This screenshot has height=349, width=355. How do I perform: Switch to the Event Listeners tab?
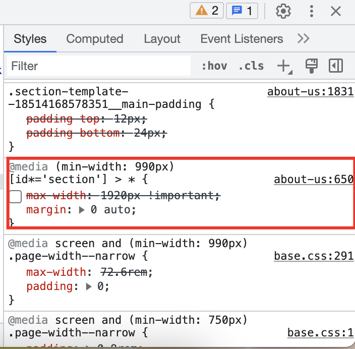(242, 39)
